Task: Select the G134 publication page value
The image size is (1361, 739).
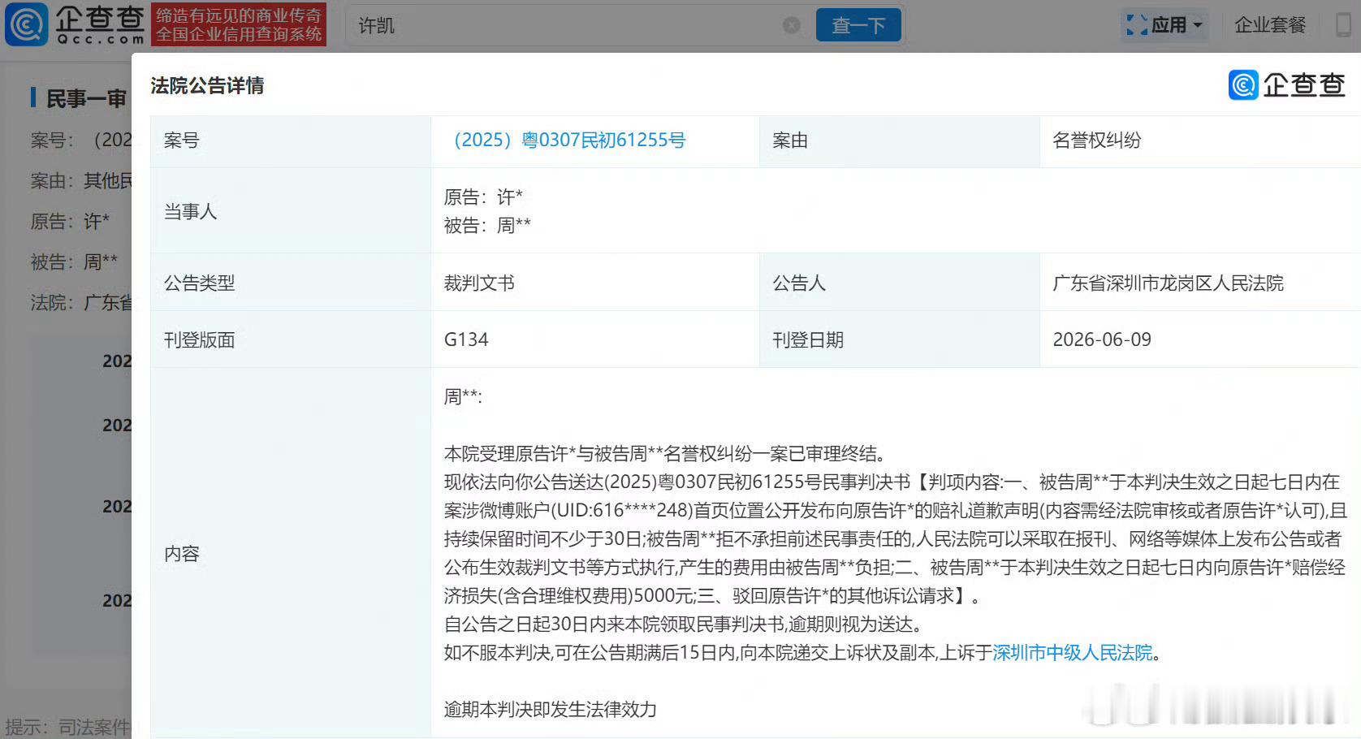Action: coord(466,339)
